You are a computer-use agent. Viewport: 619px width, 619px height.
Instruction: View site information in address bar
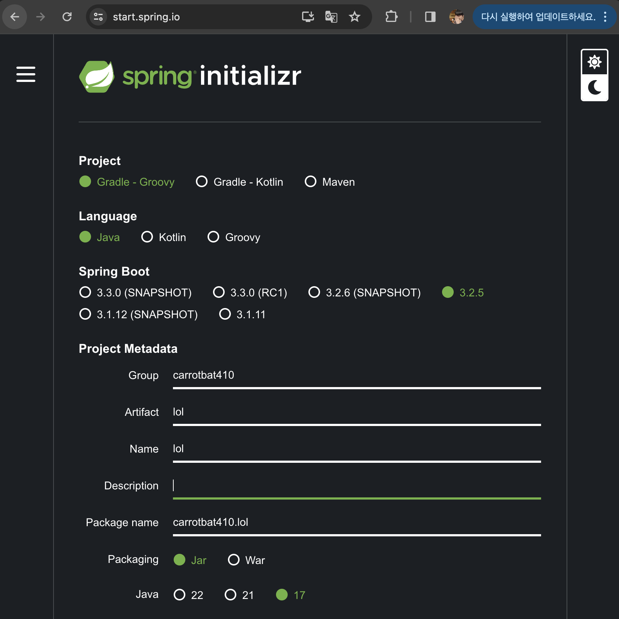click(98, 17)
